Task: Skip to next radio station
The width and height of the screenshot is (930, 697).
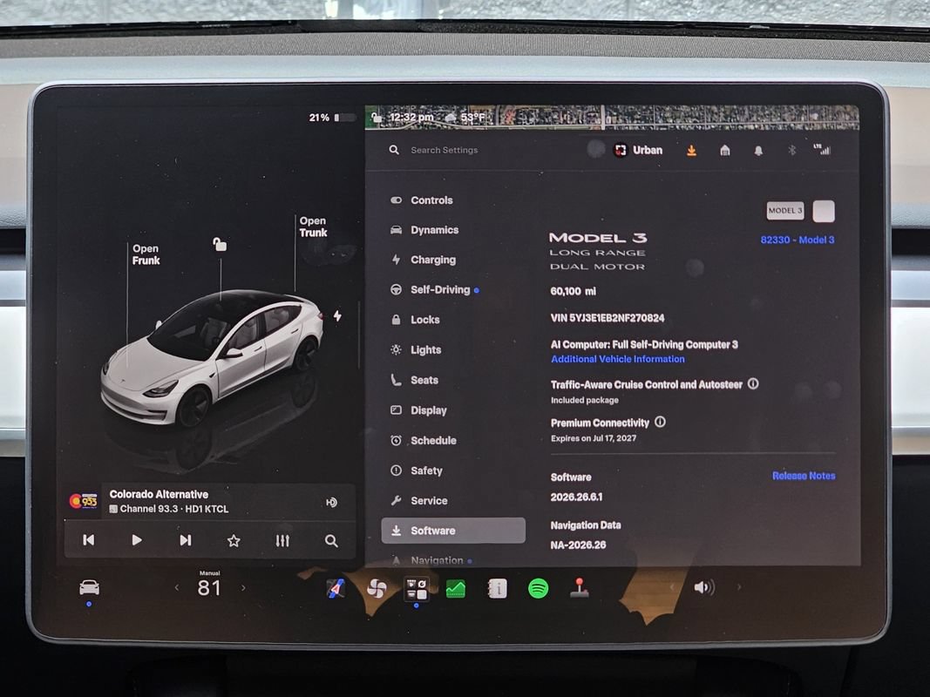Action: (185, 540)
